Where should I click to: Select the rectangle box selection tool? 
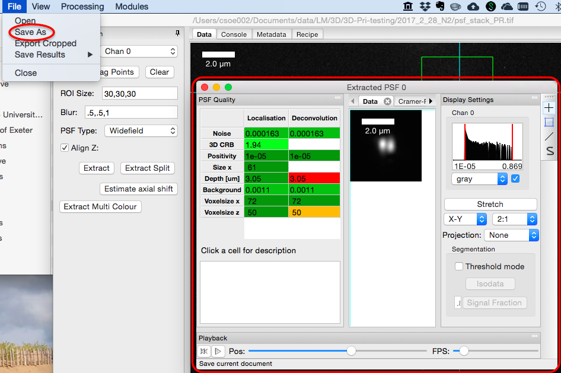pyautogui.click(x=549, y=122)
